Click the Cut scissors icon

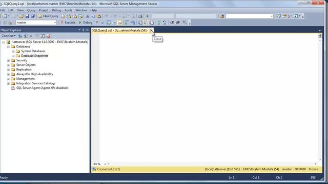(88, 16)
